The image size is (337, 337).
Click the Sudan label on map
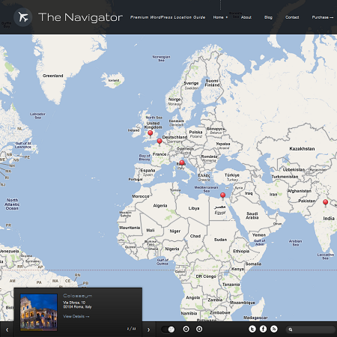coord(220,240)
